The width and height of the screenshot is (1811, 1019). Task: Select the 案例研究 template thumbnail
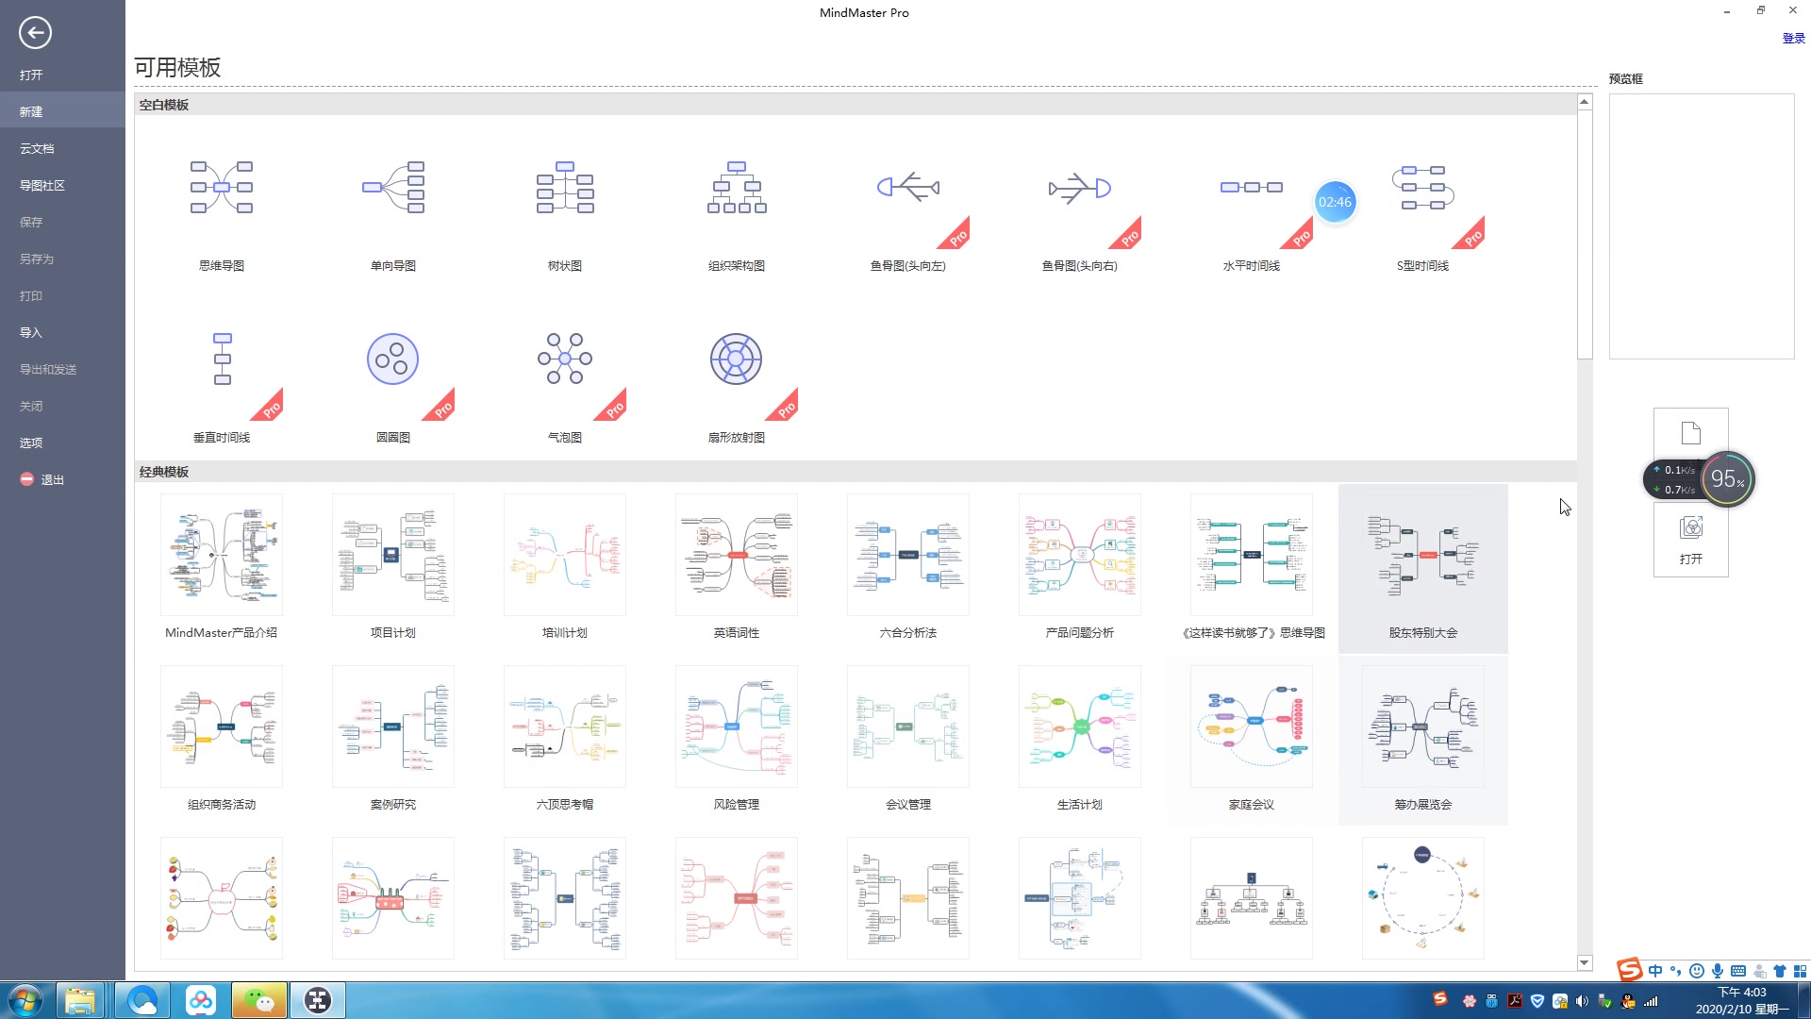393,727
